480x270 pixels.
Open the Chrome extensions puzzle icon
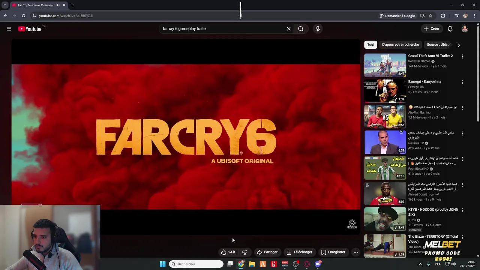[x=443, y=16]
